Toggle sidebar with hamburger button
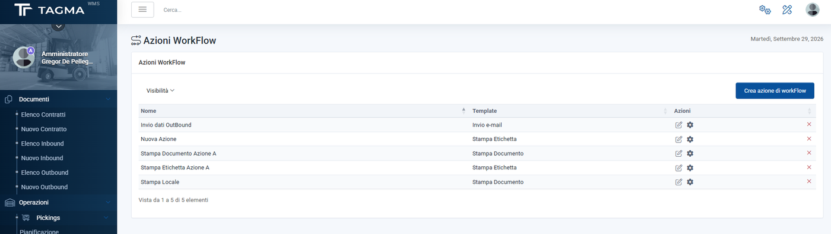Viewport: 831px width, 234px height. click(x=142, y=10)
